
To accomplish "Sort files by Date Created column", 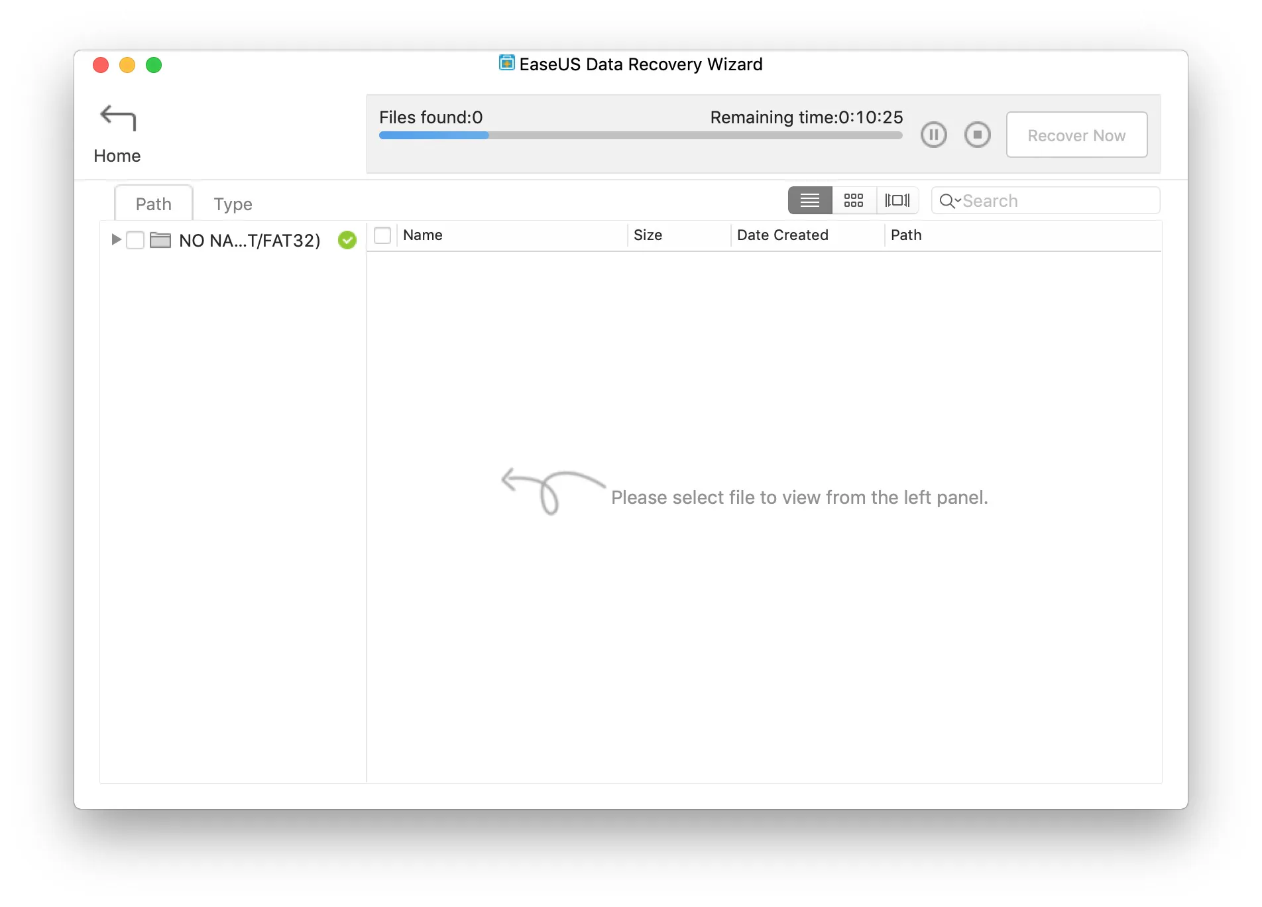I will [783, 235].
